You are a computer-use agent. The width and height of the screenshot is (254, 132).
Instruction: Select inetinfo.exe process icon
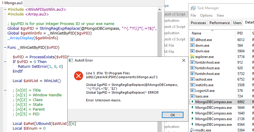(x=192, y=85)
